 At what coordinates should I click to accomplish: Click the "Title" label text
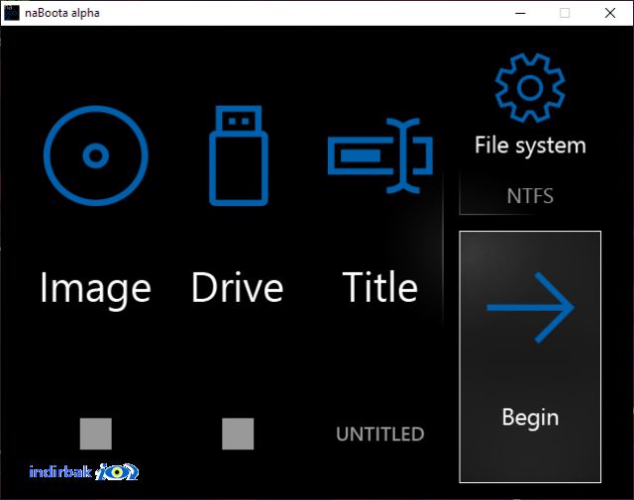pos(380,287)
